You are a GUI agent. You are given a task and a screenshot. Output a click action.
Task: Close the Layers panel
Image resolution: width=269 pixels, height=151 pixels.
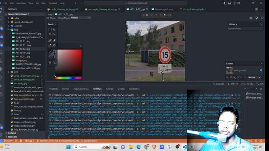pyautogui.click(x=261, y=63)
